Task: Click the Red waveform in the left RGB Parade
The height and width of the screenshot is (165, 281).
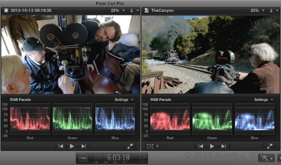Action: [30, 119]
